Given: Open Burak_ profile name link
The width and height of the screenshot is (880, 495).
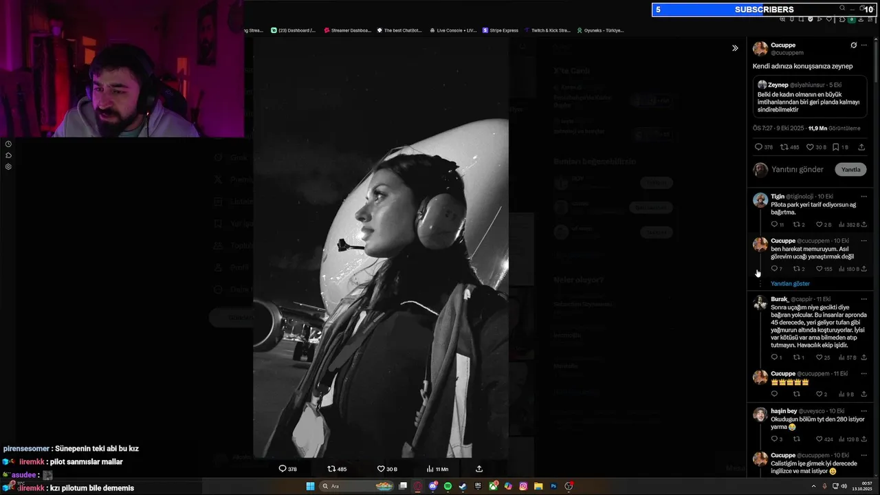Looking at the screenshot, I should tap(780, 300).
